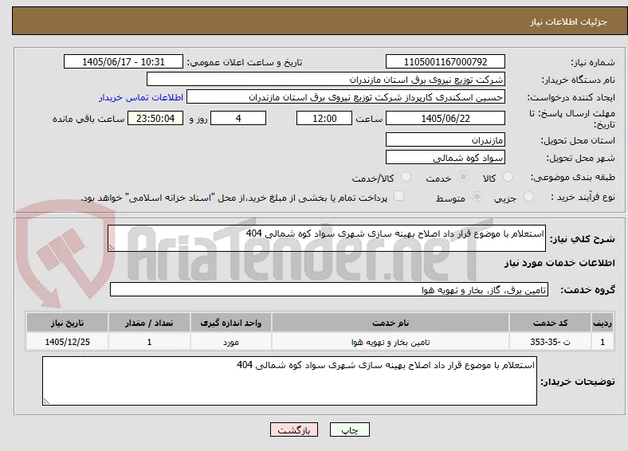The height and width of the screenshot is (451, 628).
Task: Select the خدمت radio button
Action: coord(463,177)
